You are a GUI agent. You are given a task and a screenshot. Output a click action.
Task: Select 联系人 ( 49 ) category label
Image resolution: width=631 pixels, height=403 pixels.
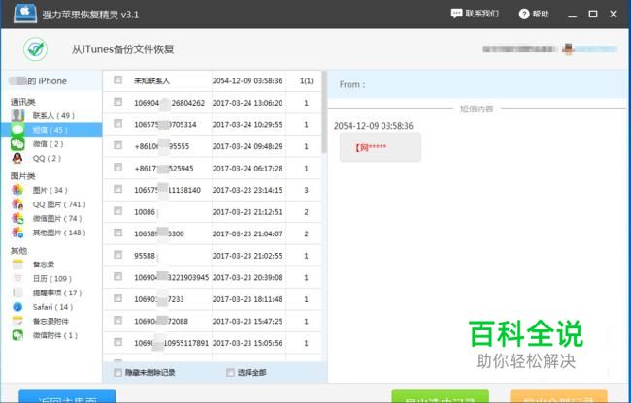click(x=53, y=115)
